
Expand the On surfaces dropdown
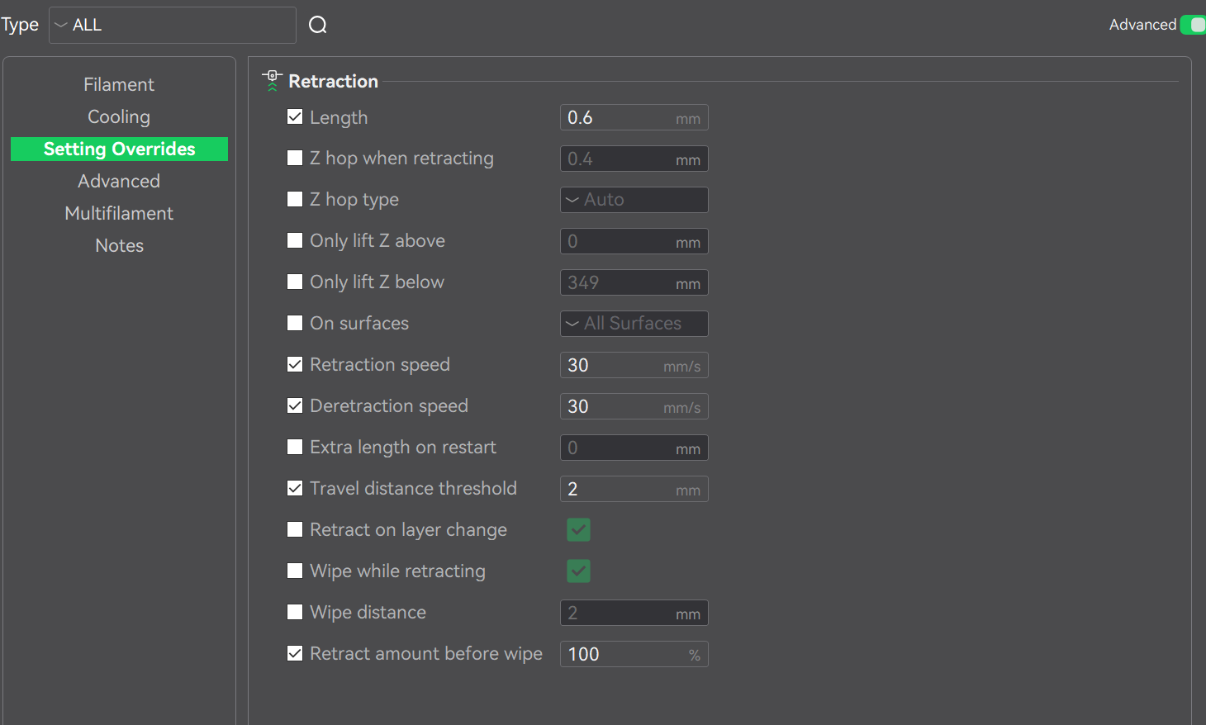(634, 324)
